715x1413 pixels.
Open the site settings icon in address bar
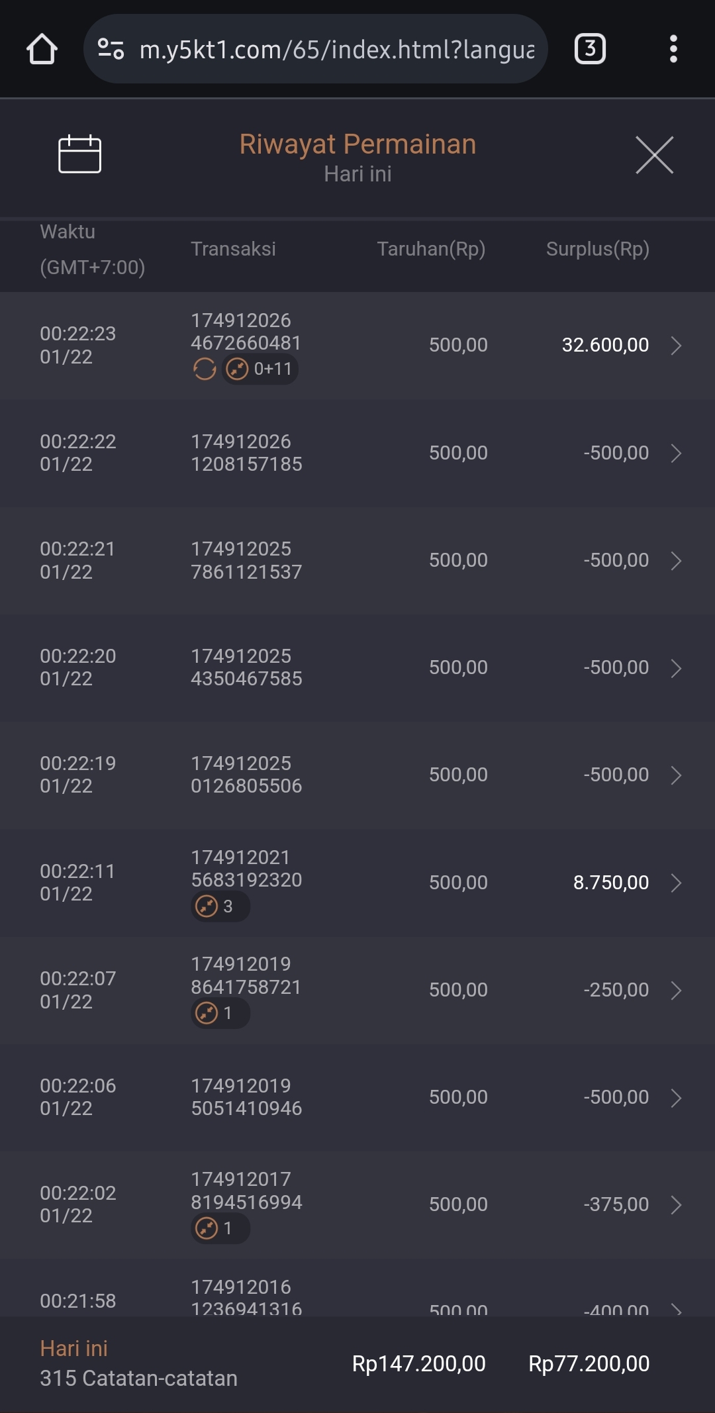click(x=111, y=49)
